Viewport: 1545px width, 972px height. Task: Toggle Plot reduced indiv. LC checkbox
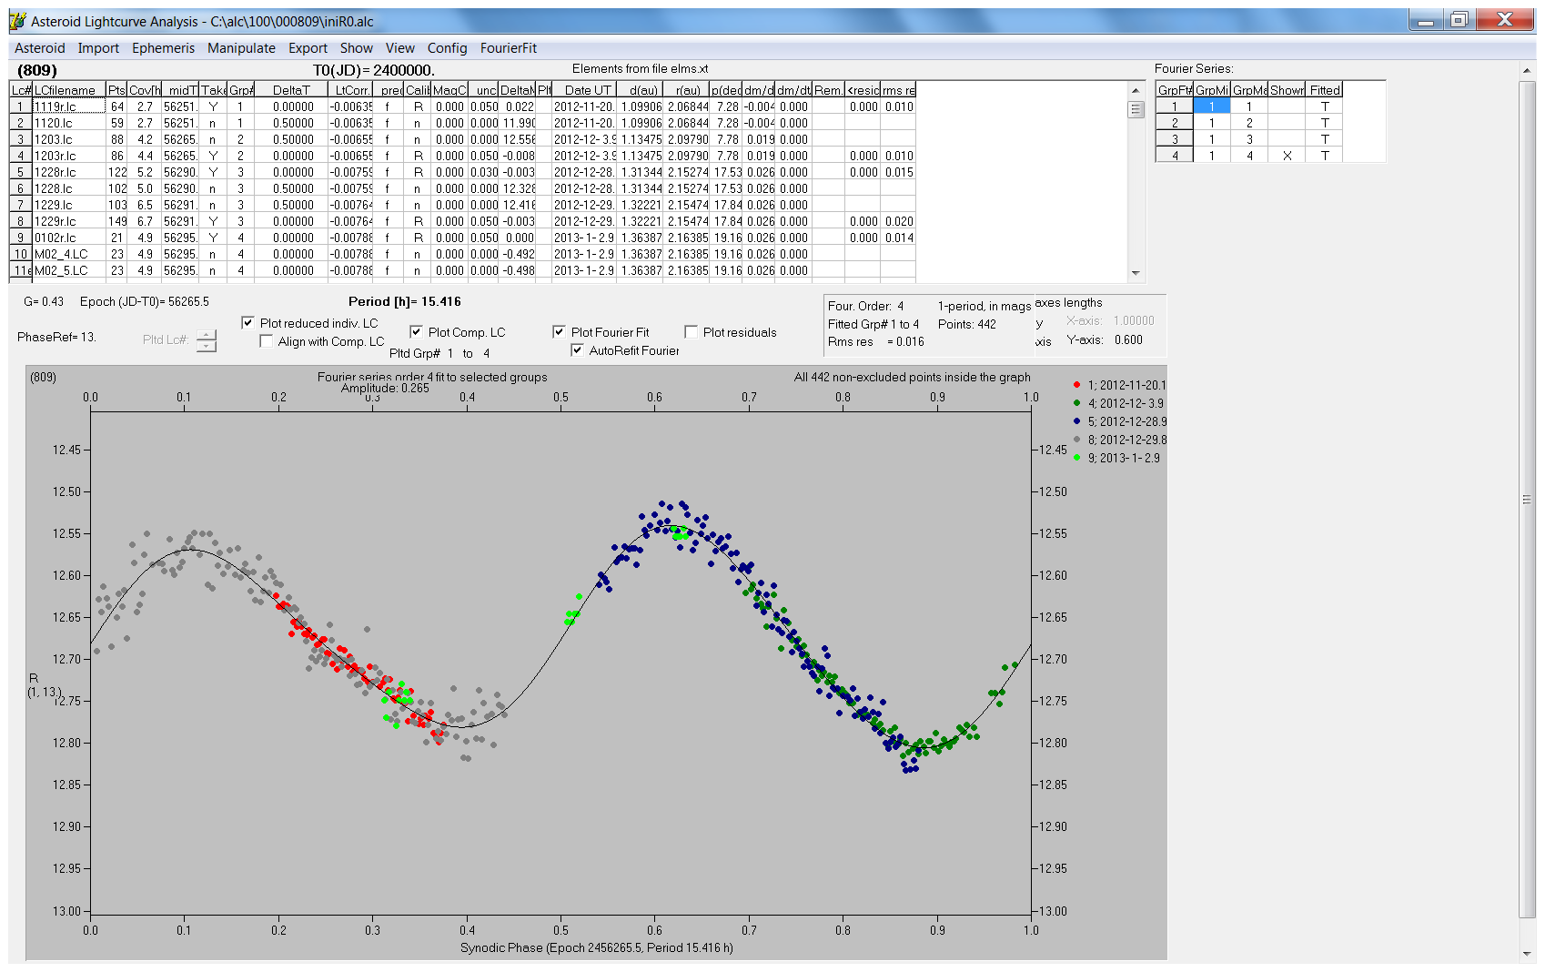pos(247,323)
